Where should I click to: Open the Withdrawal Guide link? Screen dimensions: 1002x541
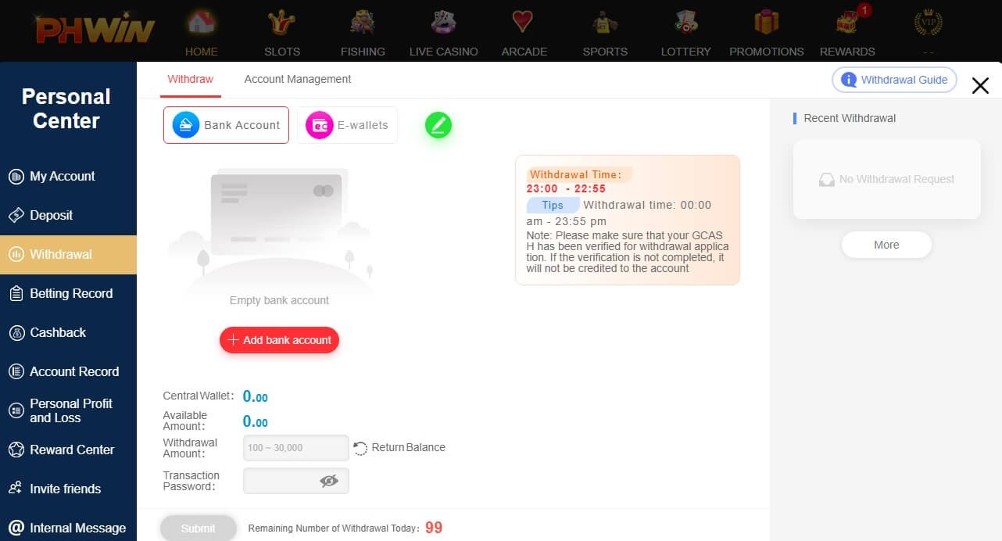[894, 80]
